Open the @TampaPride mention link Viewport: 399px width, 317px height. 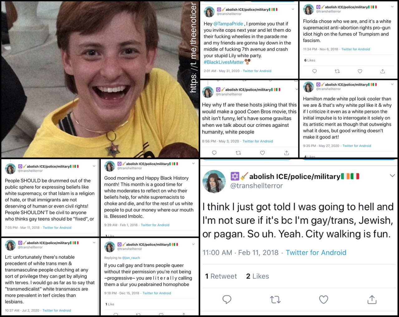point(228,24)
